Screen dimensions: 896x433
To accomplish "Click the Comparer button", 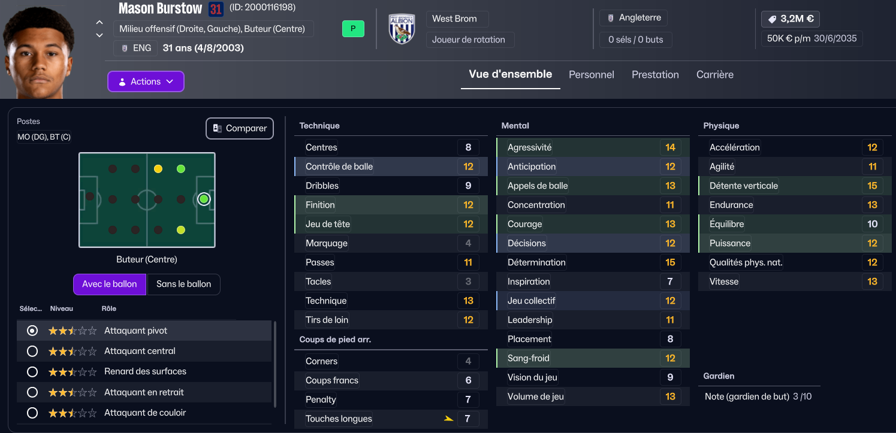I will (240, 128).
